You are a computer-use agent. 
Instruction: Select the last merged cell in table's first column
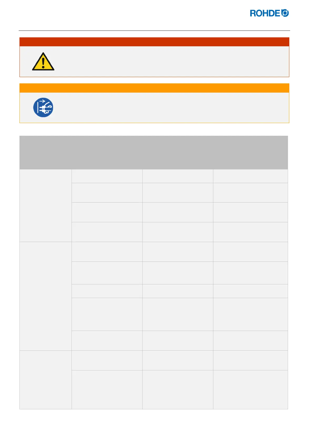[46, 380]
